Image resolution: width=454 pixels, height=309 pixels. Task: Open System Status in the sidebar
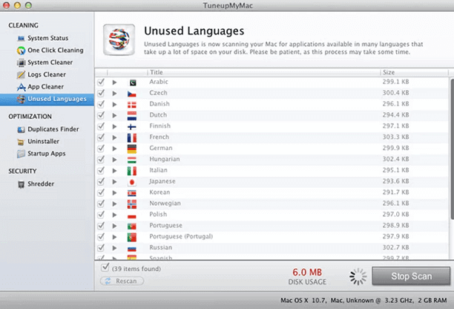click(48, 39)
